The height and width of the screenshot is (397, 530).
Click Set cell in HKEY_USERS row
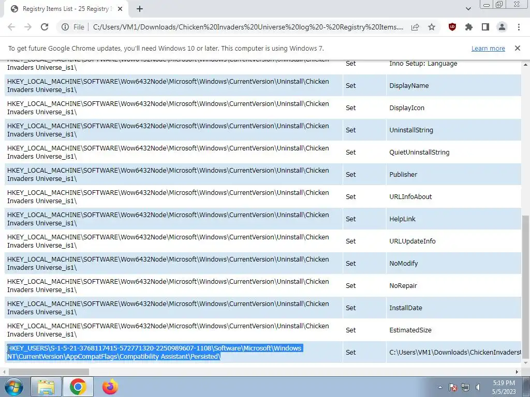(364, 352)
